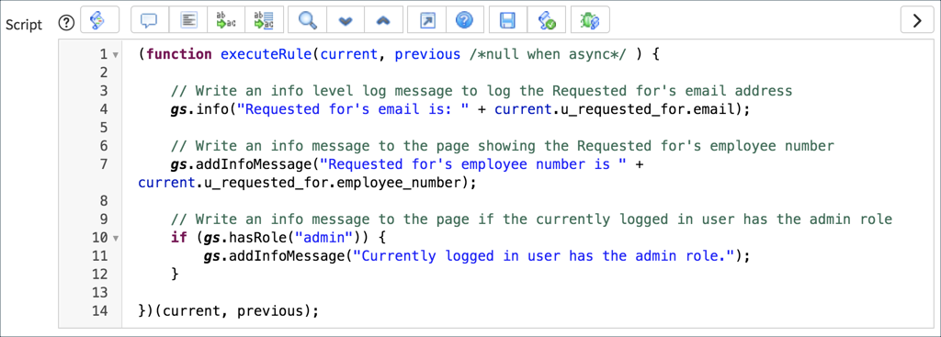
Task: Jump to previous match with up chevron
Action: click(383, 20)
